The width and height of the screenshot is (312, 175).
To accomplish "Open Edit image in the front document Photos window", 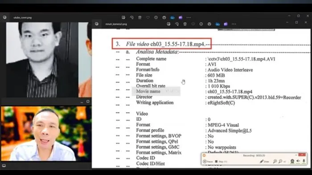I will pos(168,24).
